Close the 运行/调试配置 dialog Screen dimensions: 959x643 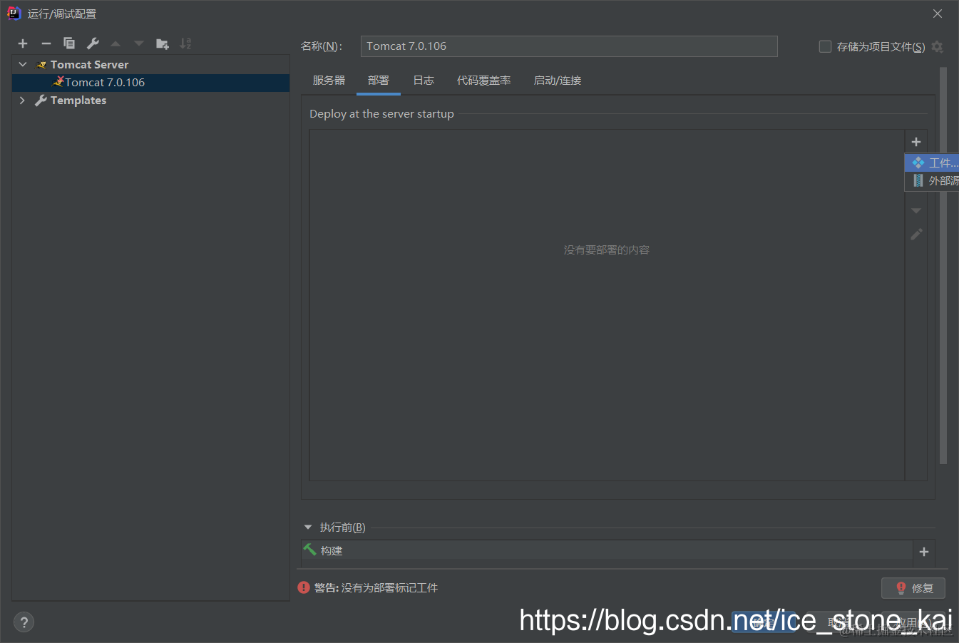tap(938, 14)
